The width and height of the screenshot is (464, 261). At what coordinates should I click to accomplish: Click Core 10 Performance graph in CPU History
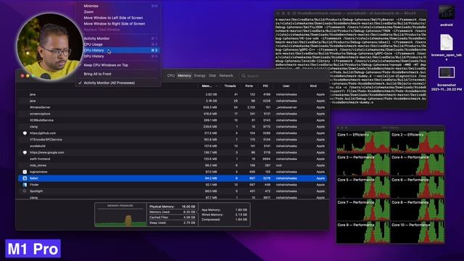(418, 232)
